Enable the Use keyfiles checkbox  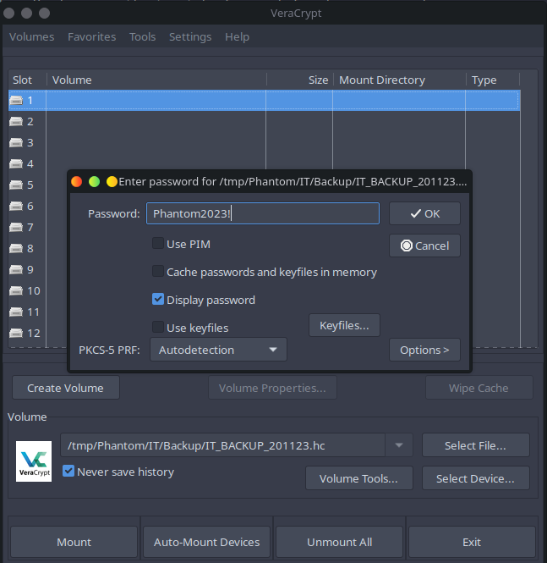158,327
